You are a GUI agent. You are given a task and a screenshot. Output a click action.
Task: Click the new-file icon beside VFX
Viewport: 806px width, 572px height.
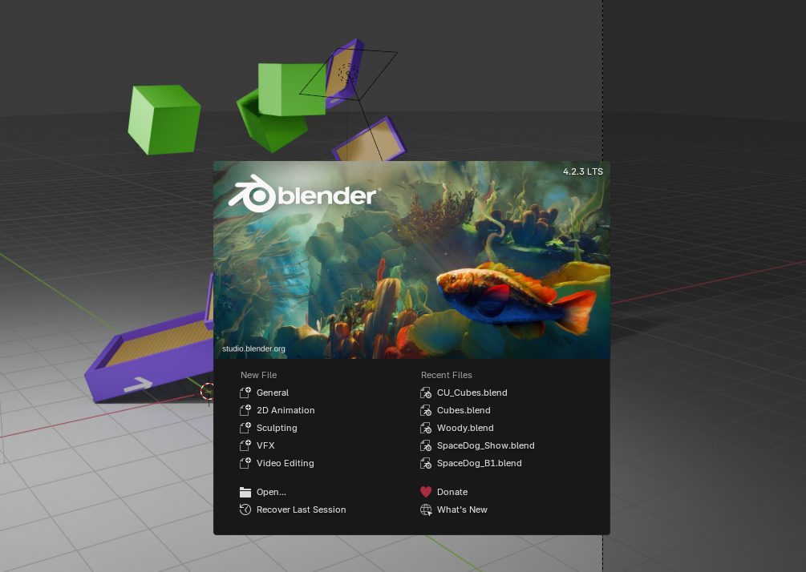click(x=245, y=445)
